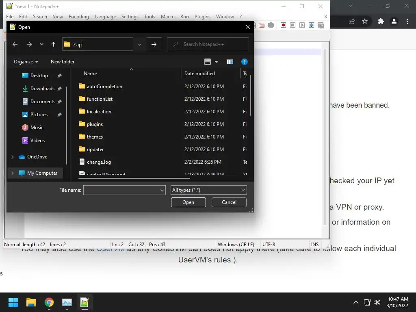Go back in Open dialog
Image resolution: width=416 pixels, height=312 pixels.
(15, 44)
